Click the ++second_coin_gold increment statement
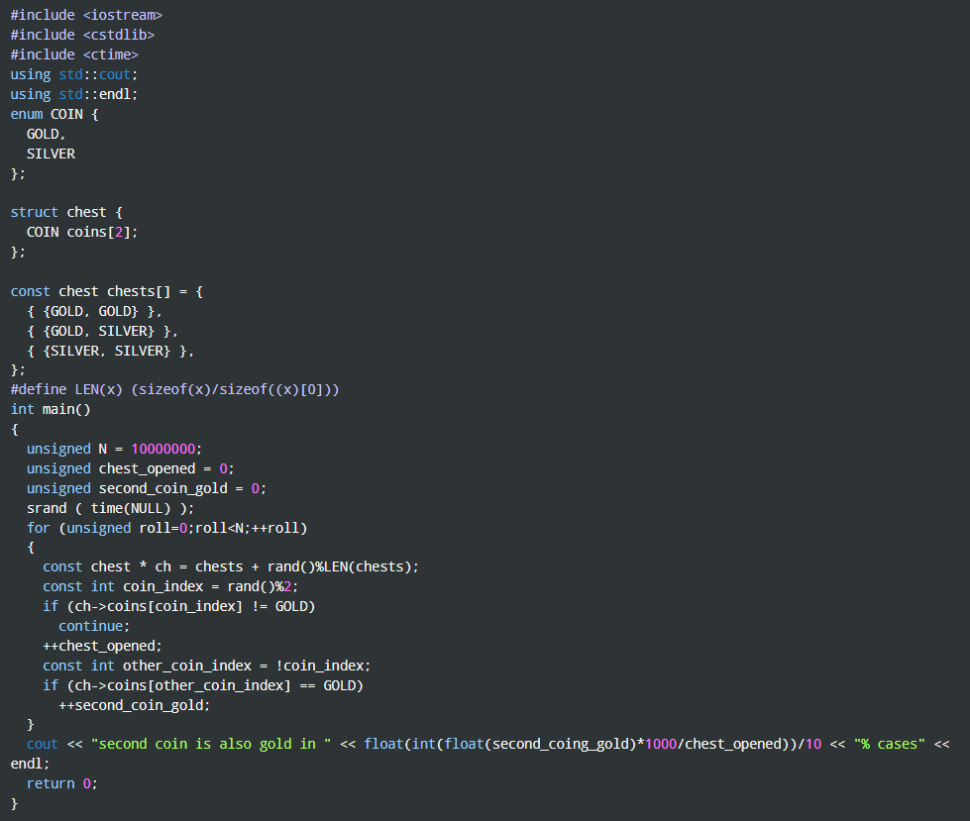This screenshot has width=970, height=821. point(135,705)
